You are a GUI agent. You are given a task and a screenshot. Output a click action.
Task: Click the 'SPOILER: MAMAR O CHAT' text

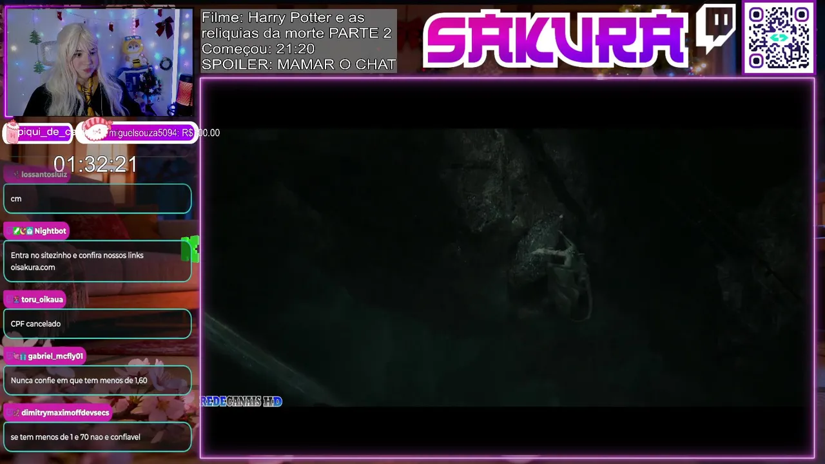click(298, 64)
